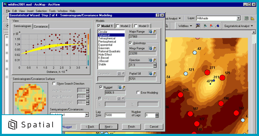Click the calculator icon next to Direction
Image resolution: width=259 pixels, height=136 pixels.
click(x=150, y=60)
